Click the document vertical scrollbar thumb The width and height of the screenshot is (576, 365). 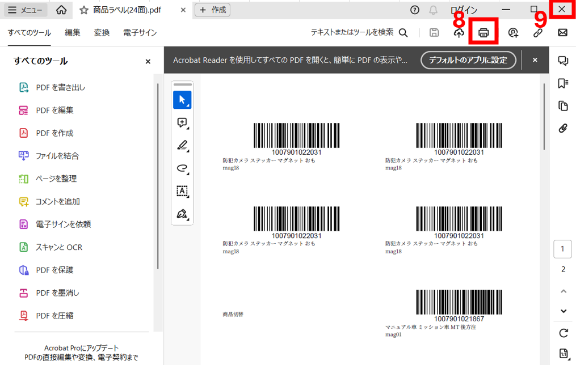point(544,117)
